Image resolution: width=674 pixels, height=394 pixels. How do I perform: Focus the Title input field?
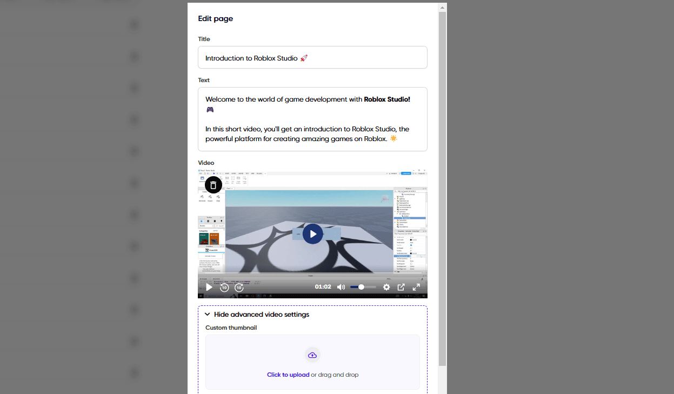click(x=312, y=57)
